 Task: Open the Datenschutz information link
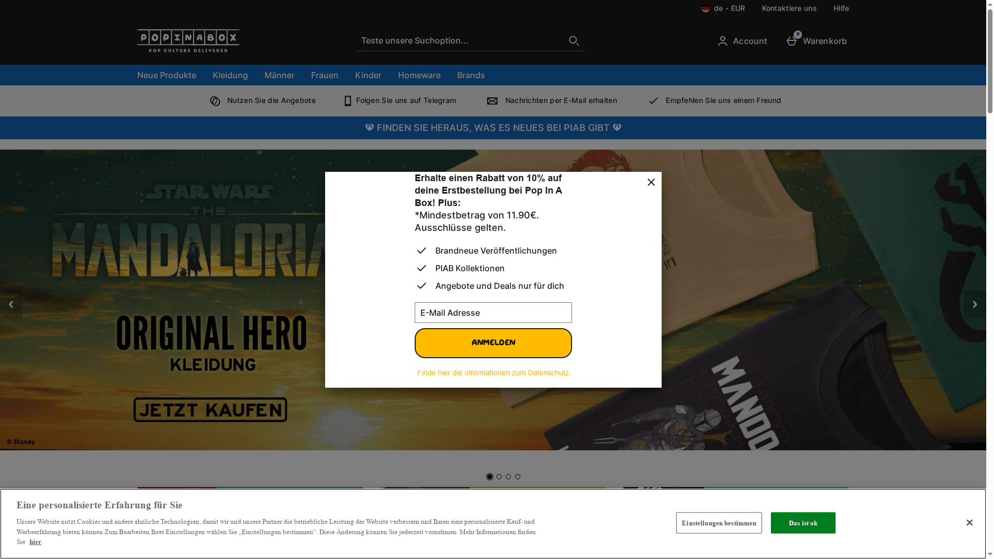pyautogui.click(x=493, y=372)
